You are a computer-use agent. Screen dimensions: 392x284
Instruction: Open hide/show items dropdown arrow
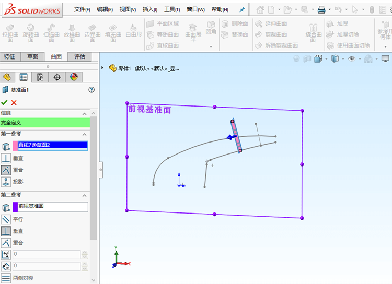[x=360, y=59]
